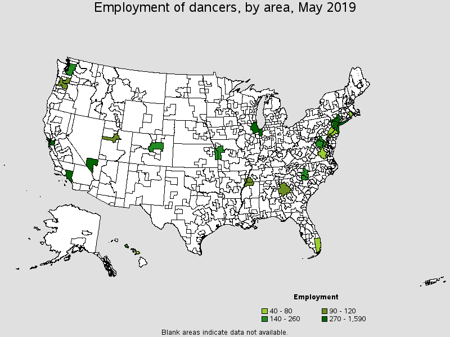Image resolution: width=450 pixels, height=337 pixels.
Task: Click the Alaska mainland on the inset map
Action: pos(73,229)
